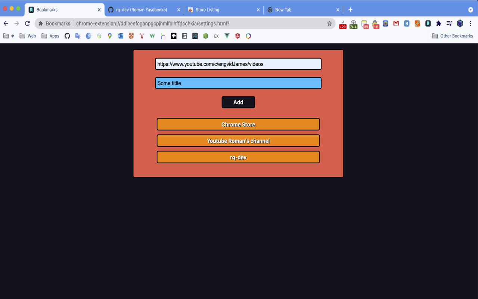Open the Google Maps pin bookmark
The height and width of the screenshot is (299, 478).
click(110, 36)
